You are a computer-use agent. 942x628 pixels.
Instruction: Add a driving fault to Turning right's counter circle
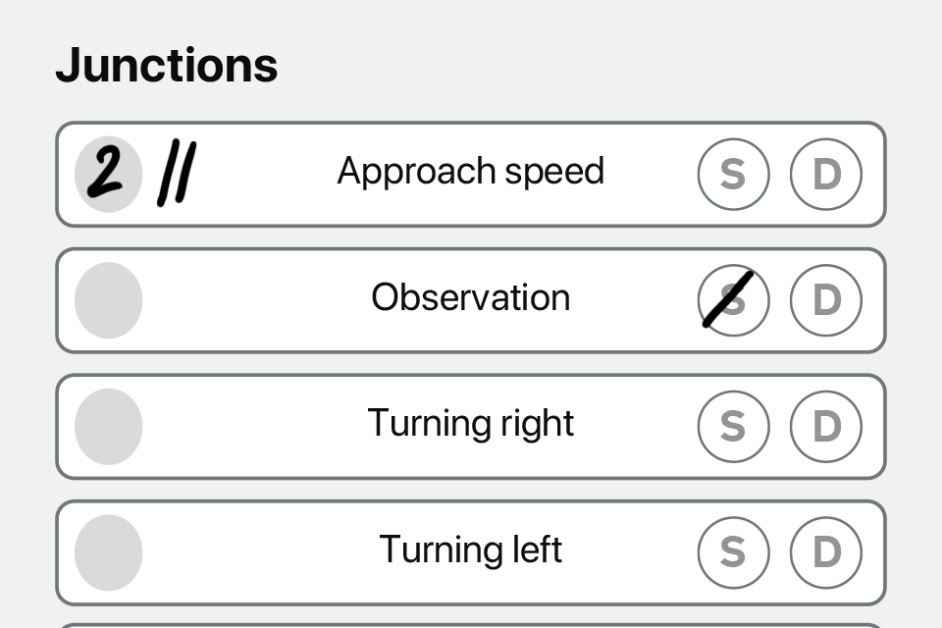[x=109, y=427]
